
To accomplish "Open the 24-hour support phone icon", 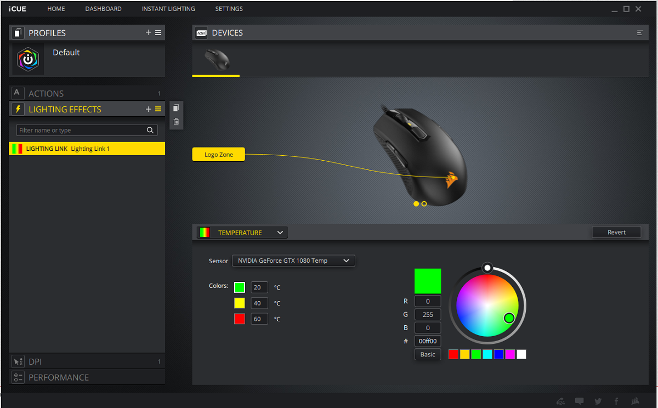I will point(560,401).
